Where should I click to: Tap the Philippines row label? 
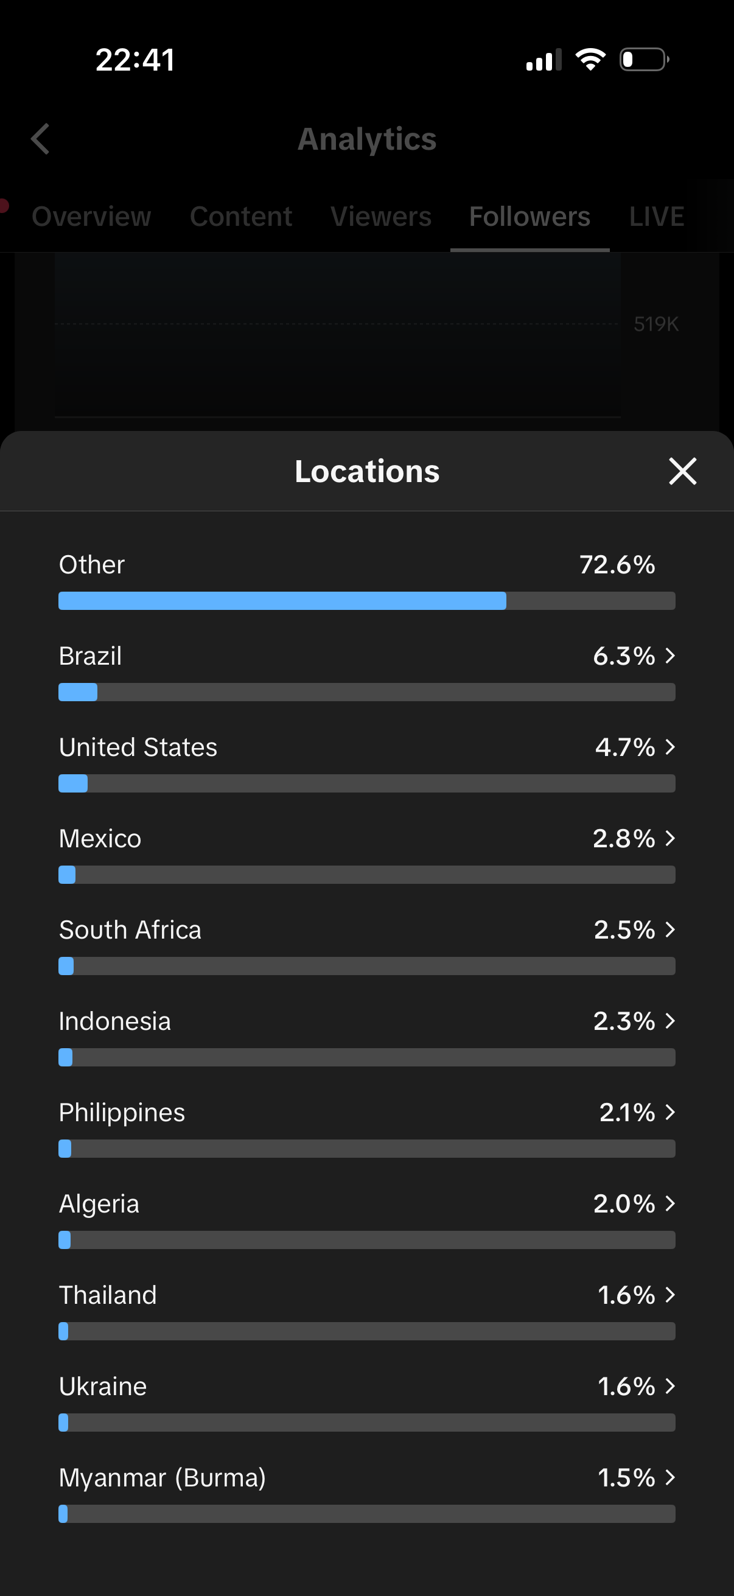point(122,1112)
